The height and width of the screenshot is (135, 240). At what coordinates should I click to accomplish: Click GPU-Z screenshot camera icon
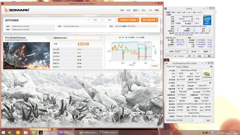coord(211,67)
